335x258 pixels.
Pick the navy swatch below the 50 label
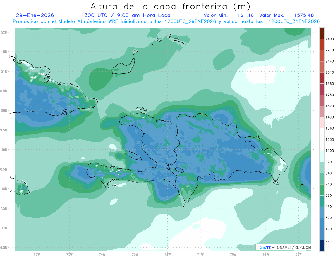[x=322, y=245]
